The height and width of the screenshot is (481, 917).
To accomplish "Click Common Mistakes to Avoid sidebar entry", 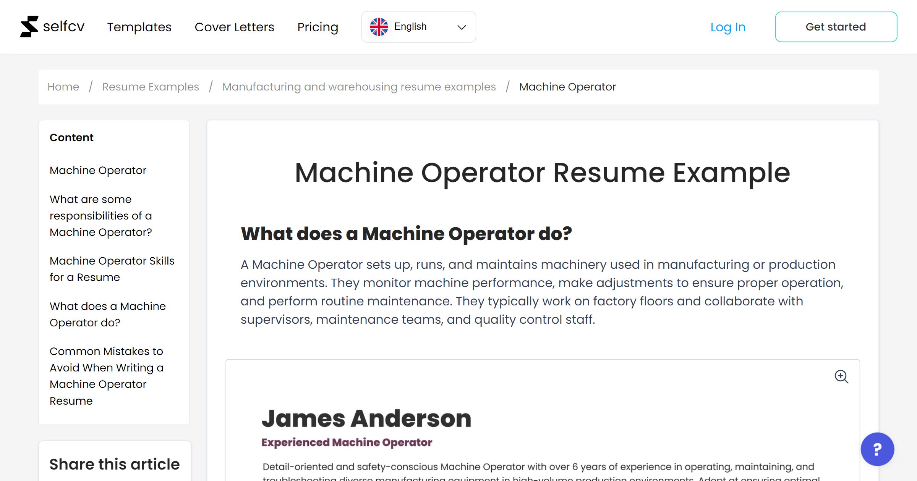I will [x=107, y=376].
